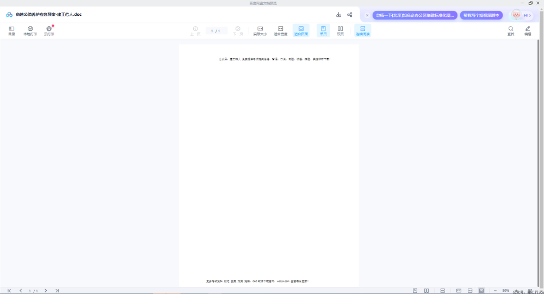Open the AI assistant avatar Hi button
Screen dimensions: 544x294
(522, 15)
